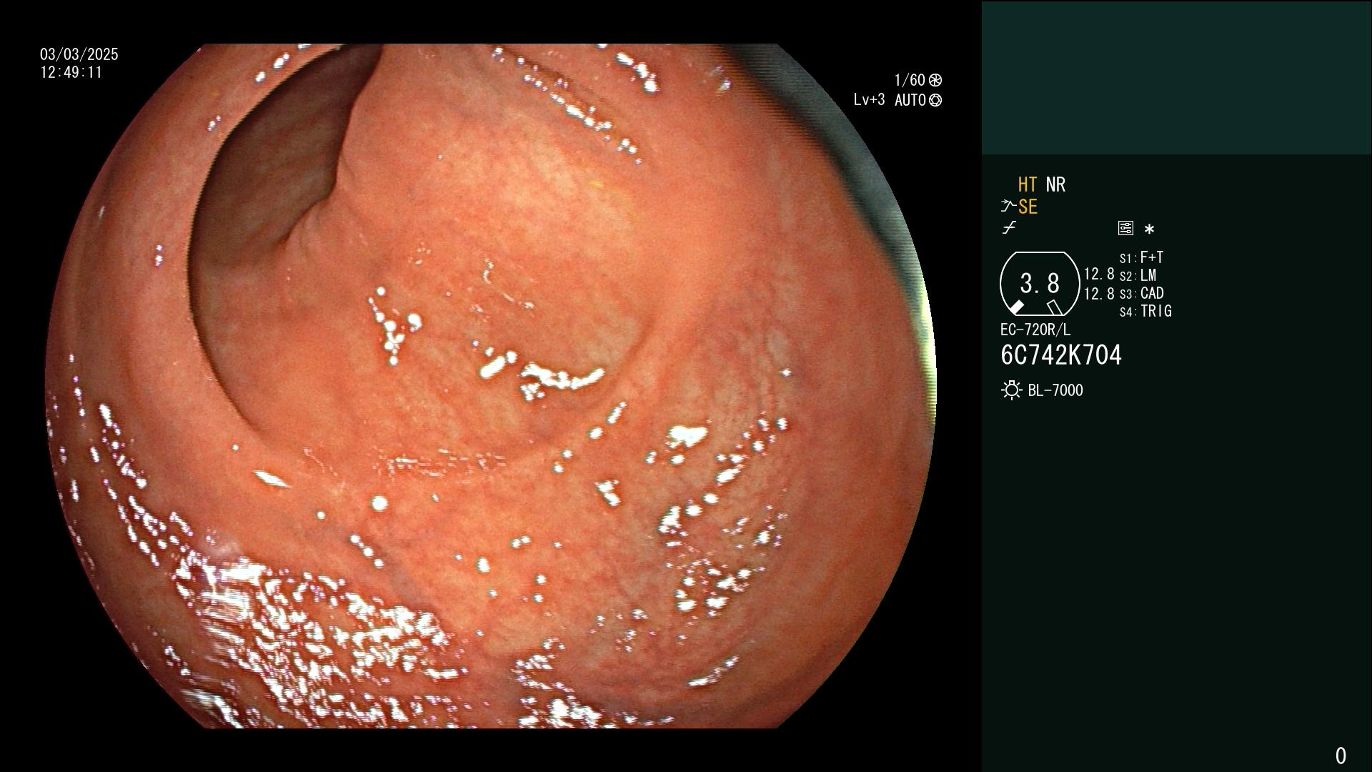Viewport: 1372px width, 772px height.
Task: Click the serial number 6C742K704
Action: [x=1061, y=355]
